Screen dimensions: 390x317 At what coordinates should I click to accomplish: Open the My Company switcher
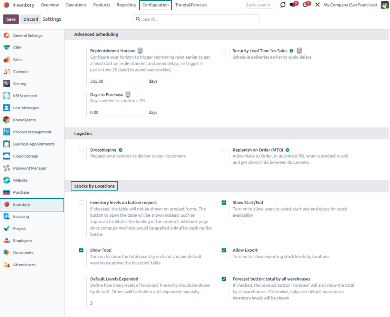click(x=350, y=5)
